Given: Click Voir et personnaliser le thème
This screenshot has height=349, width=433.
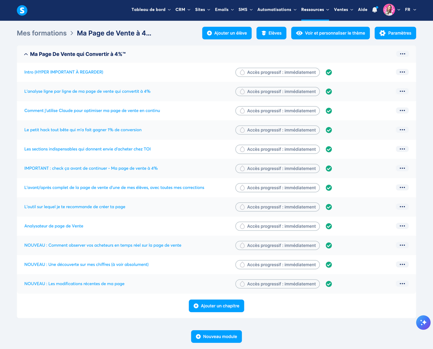Looking at the screenshot, I should pos(331,33).
